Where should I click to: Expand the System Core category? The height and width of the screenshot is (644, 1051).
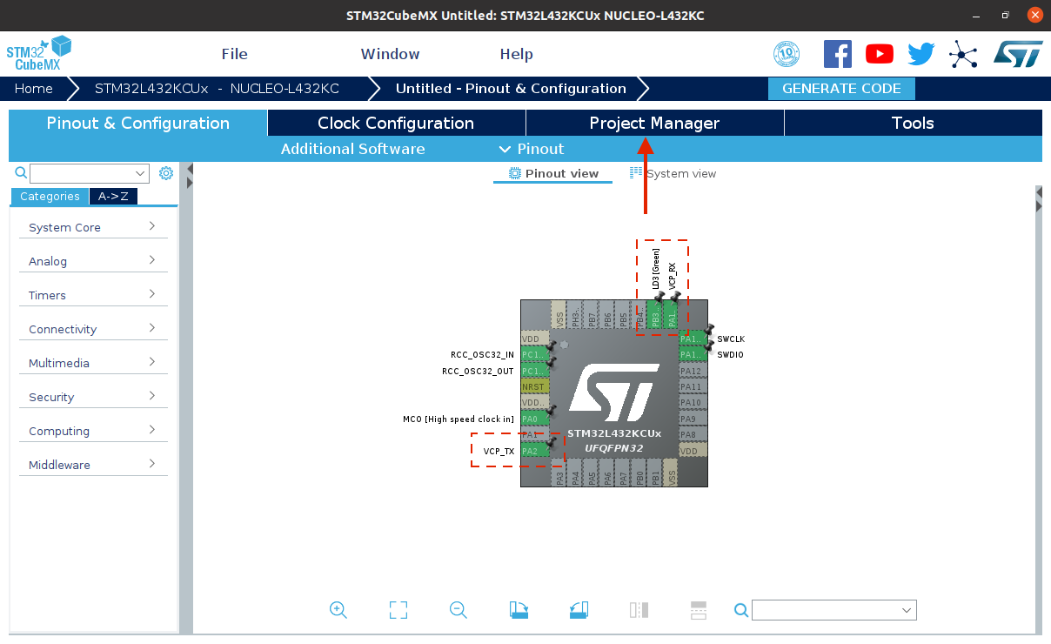pos(93,227)
